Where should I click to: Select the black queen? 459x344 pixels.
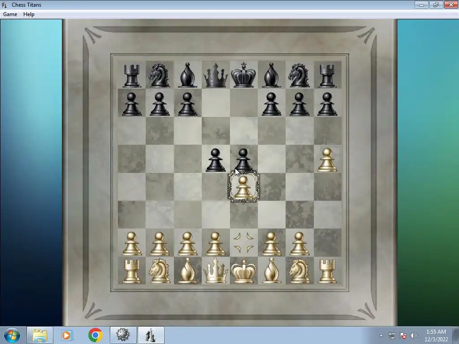click(216, 75)
